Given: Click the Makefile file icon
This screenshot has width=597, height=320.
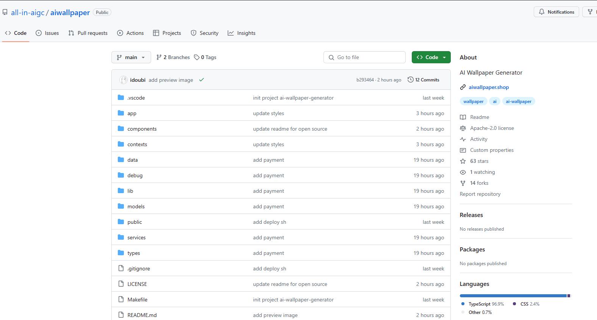Looking at the screenshot, I should pos(121,300).
